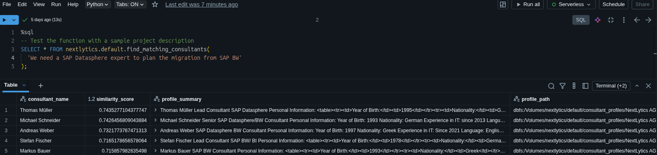Open the table column settings icon
Screen dimensions: 657x155
(574, 86)
